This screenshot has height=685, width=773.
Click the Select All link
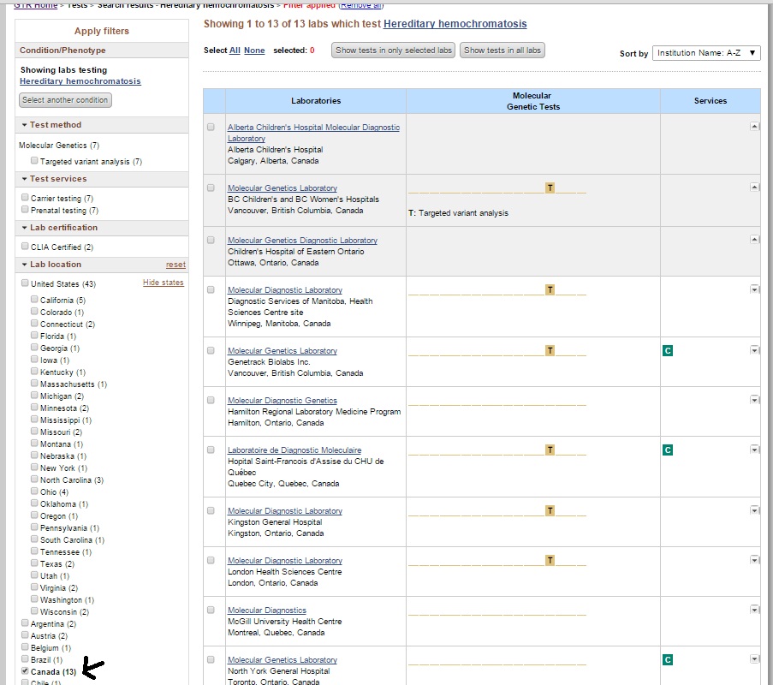tap(235, 51)
